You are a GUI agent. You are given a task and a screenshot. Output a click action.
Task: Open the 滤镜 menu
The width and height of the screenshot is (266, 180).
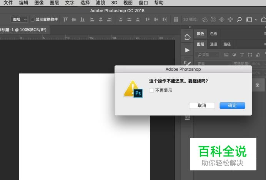[100, 3]
